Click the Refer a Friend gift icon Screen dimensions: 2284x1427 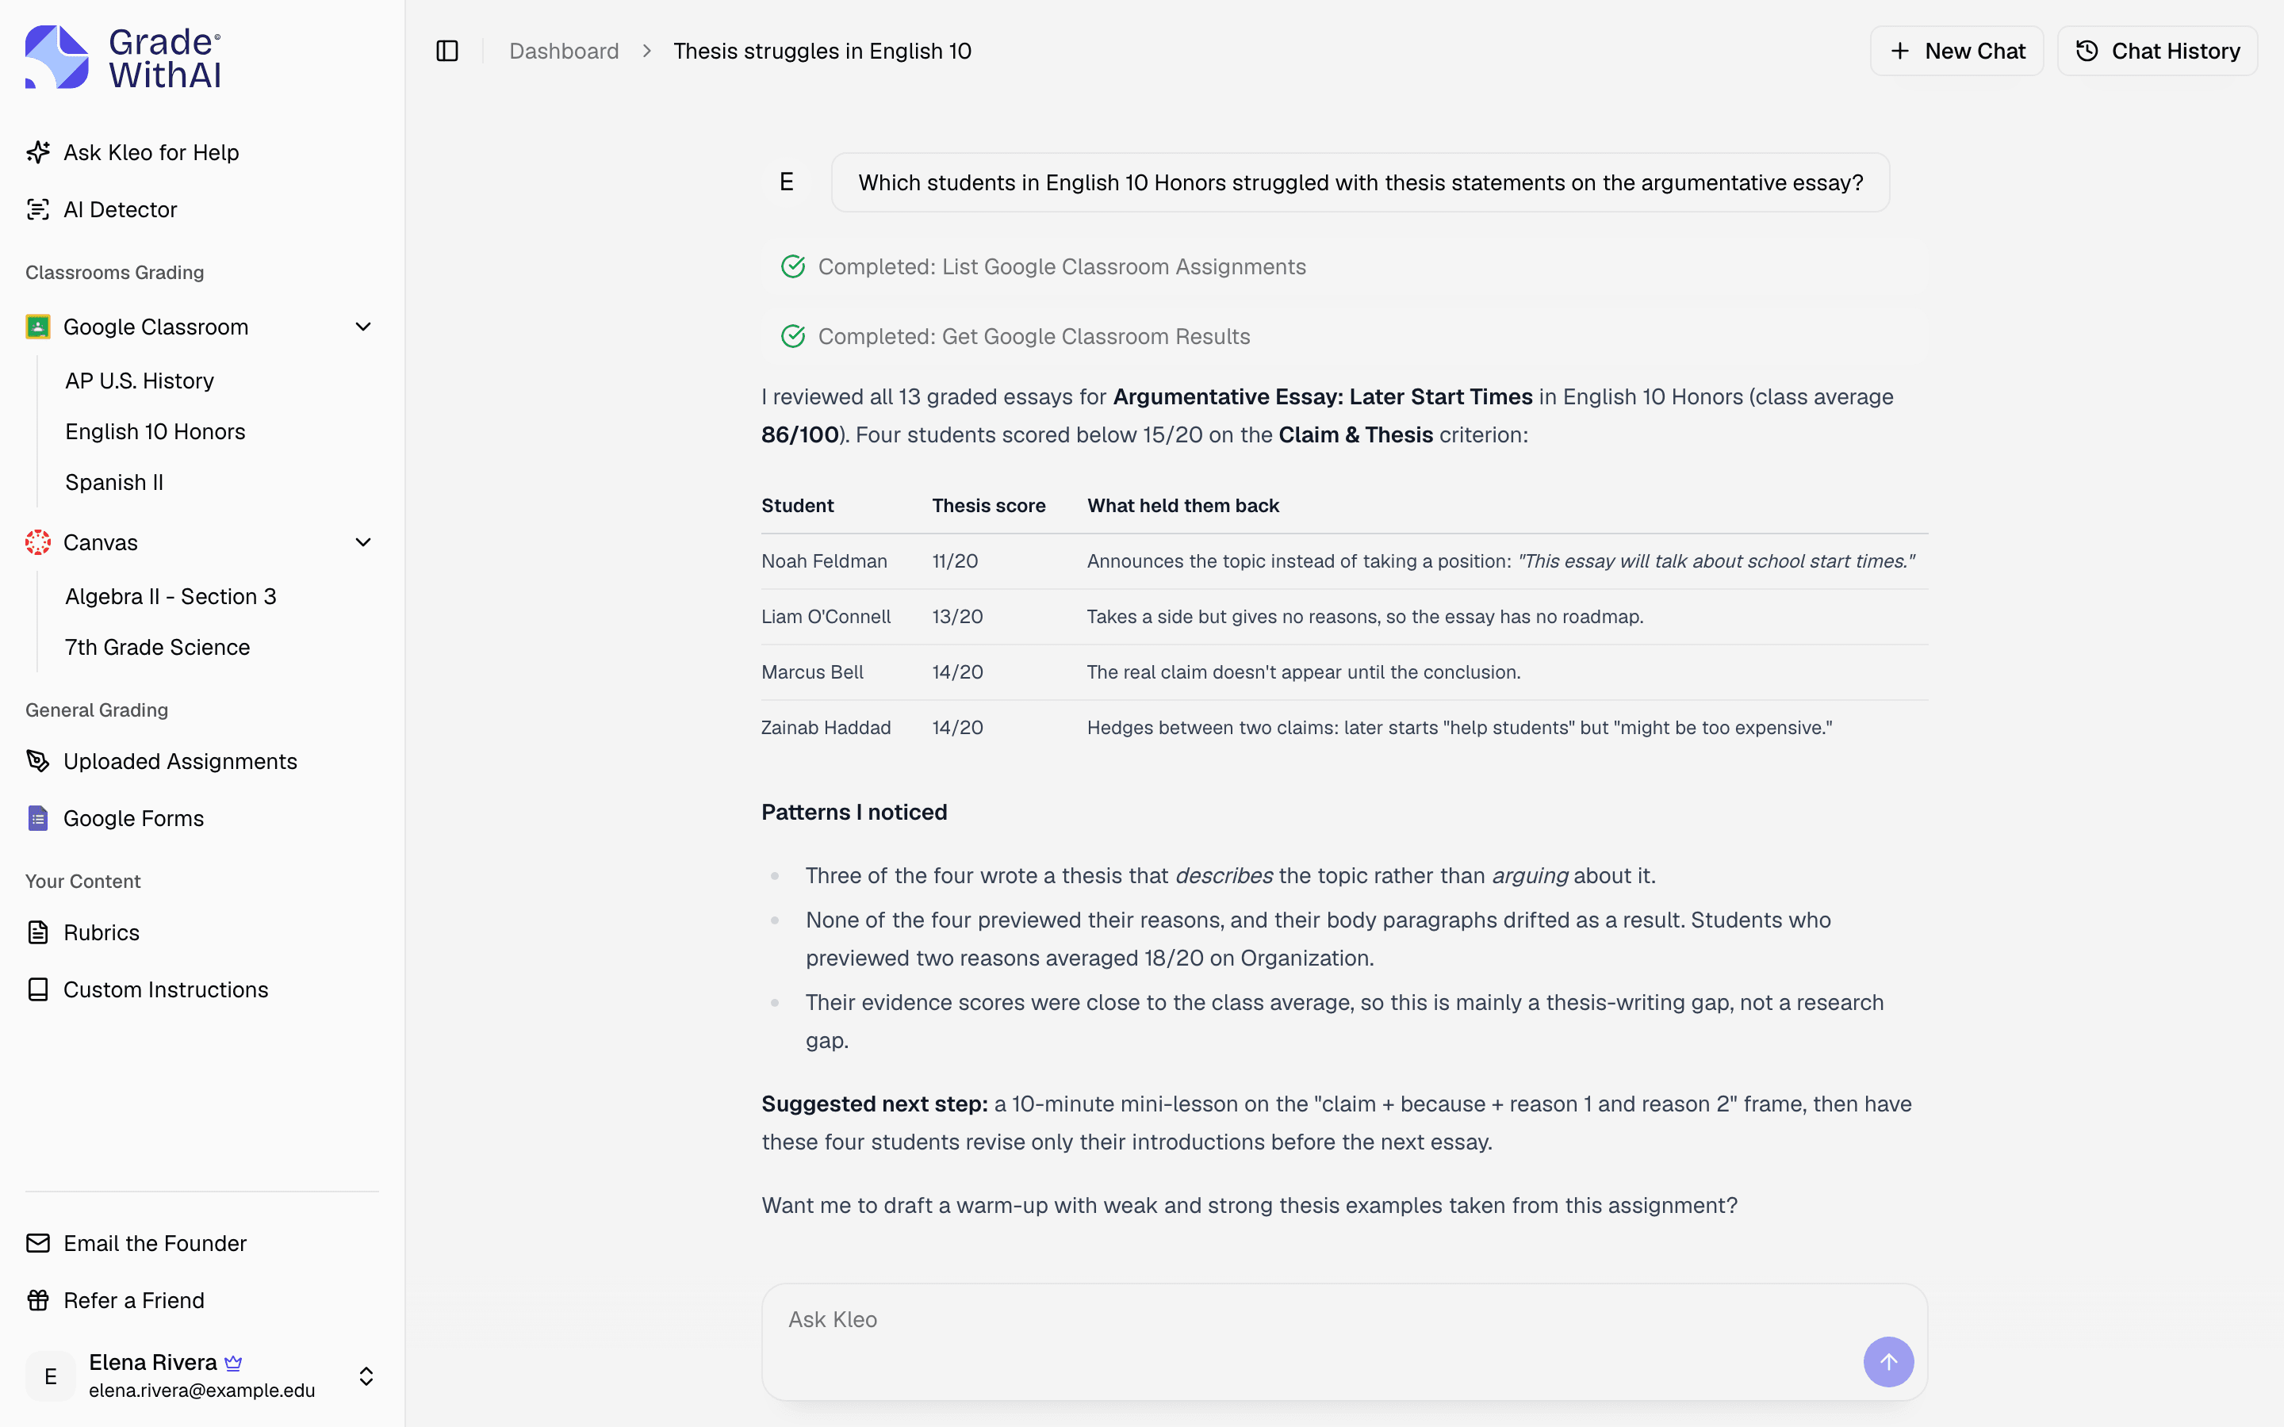[38, 1300]
